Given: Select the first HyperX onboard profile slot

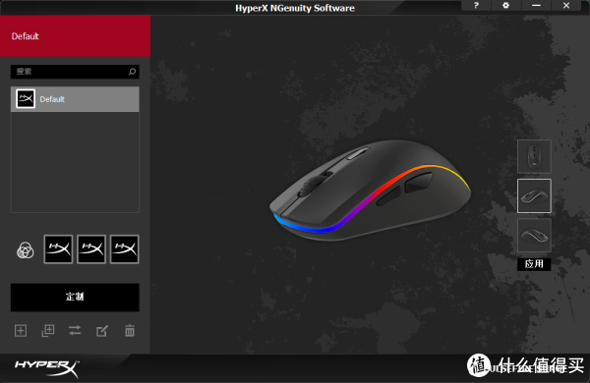Looking at the screenshot, I should [x=58, y=249].
